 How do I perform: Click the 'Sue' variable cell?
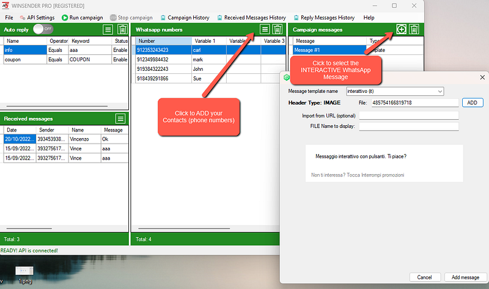[209, 79]
